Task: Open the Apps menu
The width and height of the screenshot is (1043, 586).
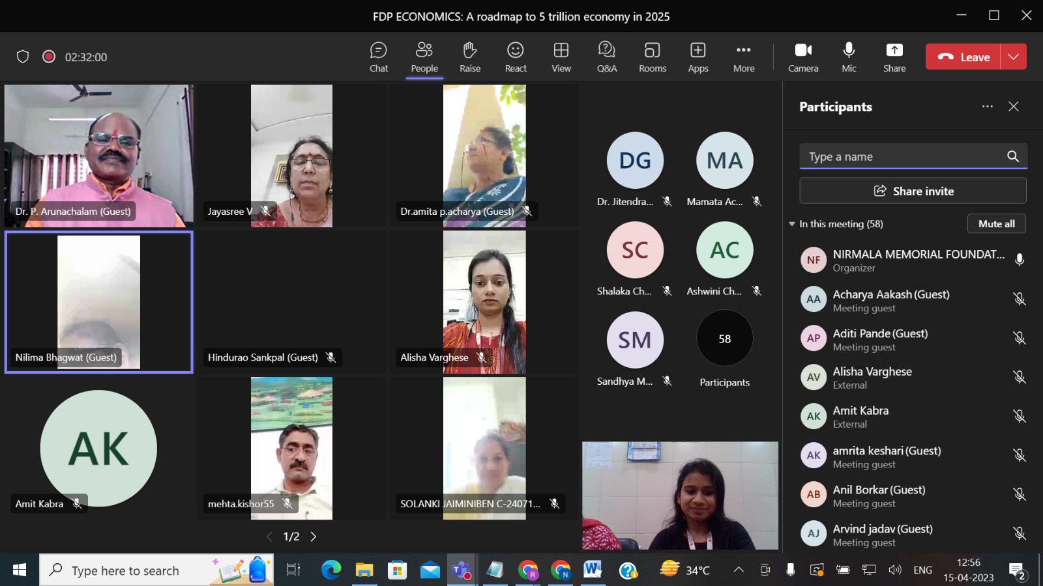Action: tap(698, 57)
